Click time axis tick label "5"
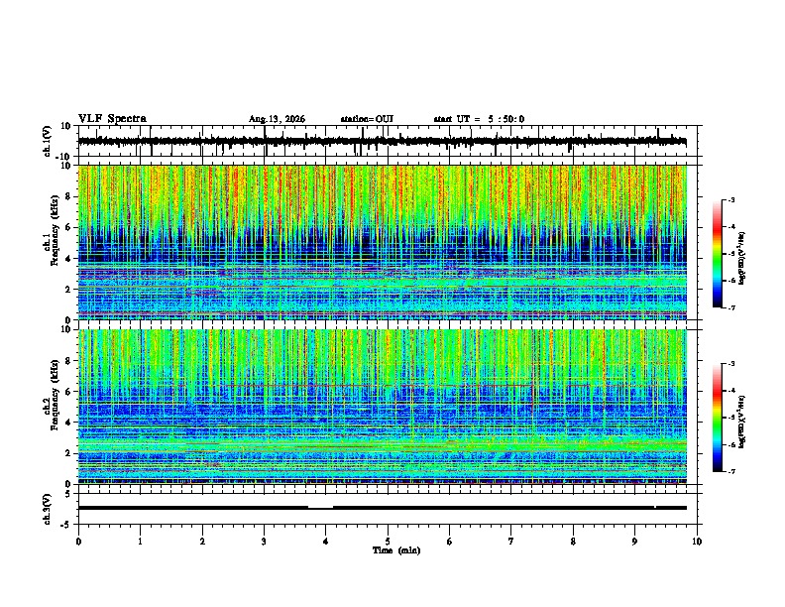Image resolution: width=785 pixels, height=607 pixels. tap(388, 542)
